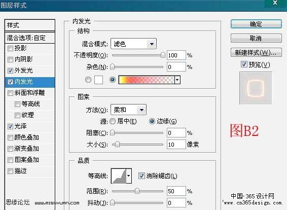287x210 pixels.
Task: Click the 新建样式 new style button
Action: [256, 53]
